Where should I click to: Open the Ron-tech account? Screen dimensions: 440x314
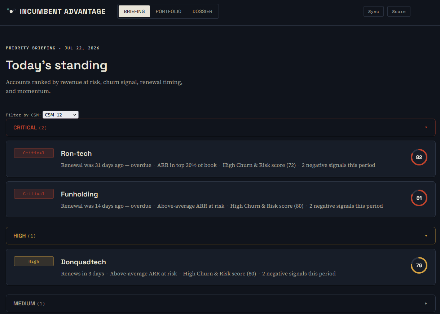tap(221, 159)
